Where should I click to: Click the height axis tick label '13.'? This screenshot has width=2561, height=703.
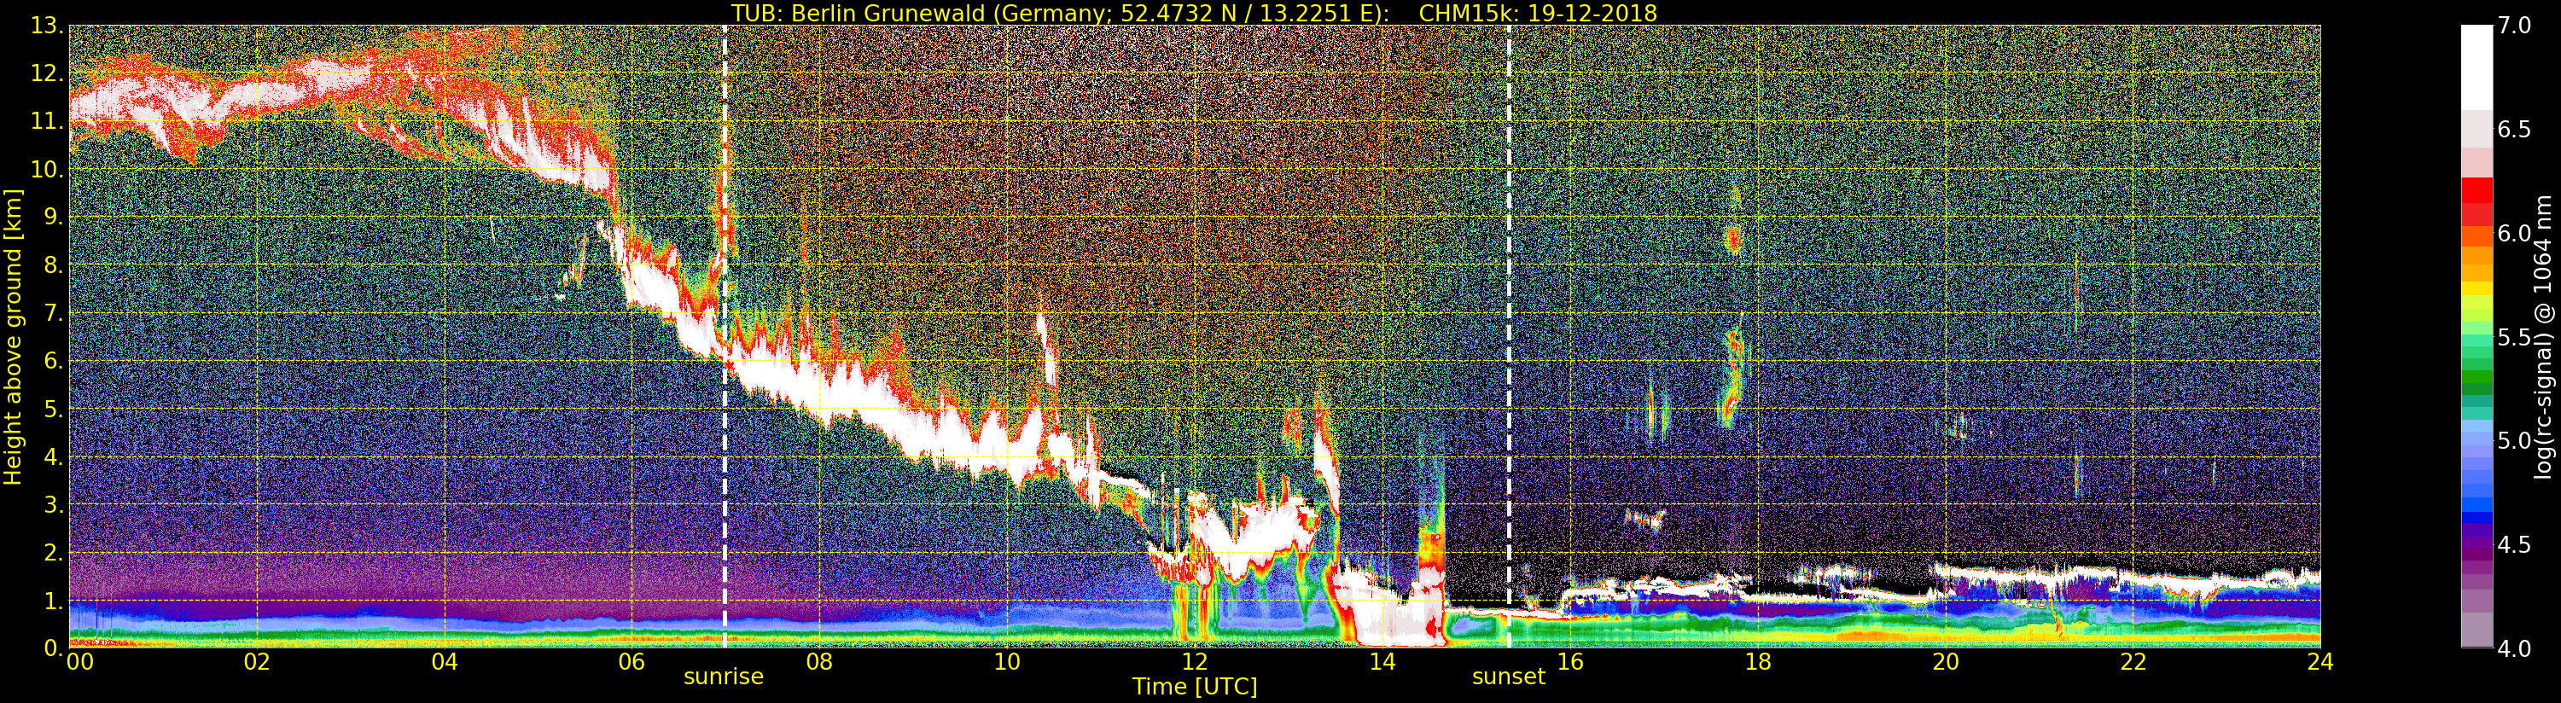click(x=47, y=26)
